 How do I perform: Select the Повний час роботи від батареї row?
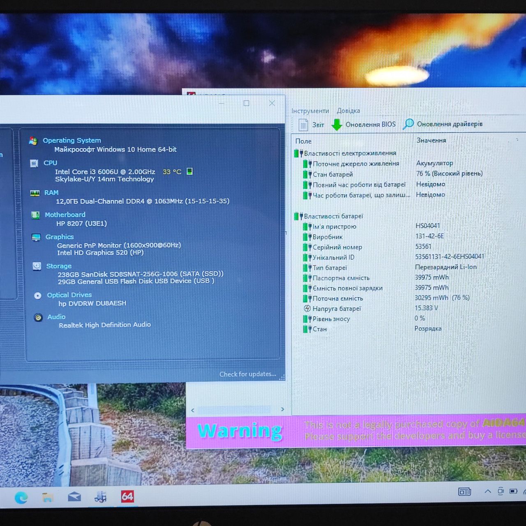coord(355,185)
